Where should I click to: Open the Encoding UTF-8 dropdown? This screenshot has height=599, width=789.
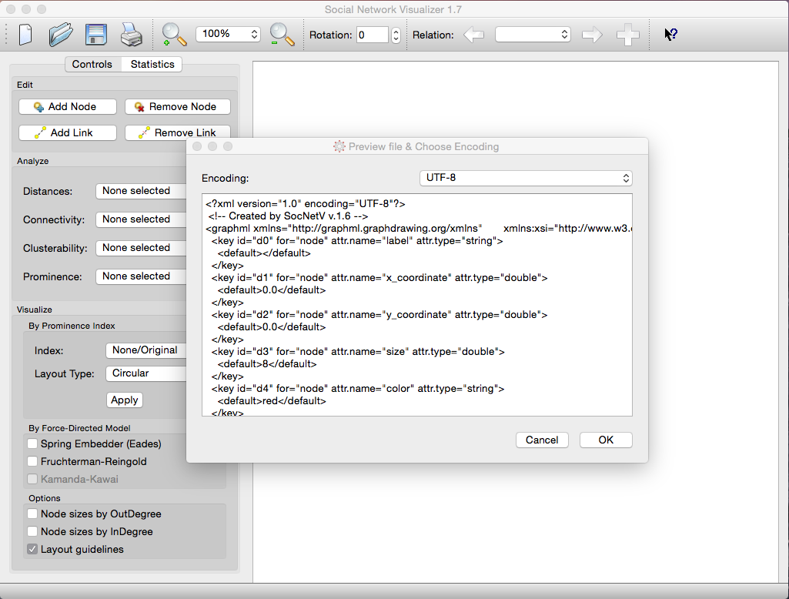point(526,178)
